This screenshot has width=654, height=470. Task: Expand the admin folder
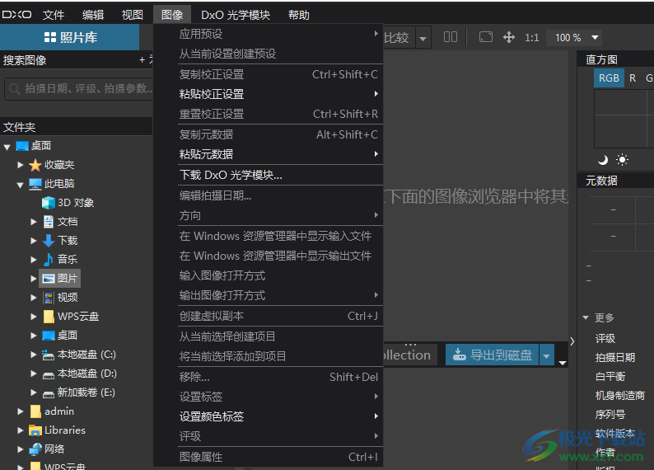(x=20, y=411)
